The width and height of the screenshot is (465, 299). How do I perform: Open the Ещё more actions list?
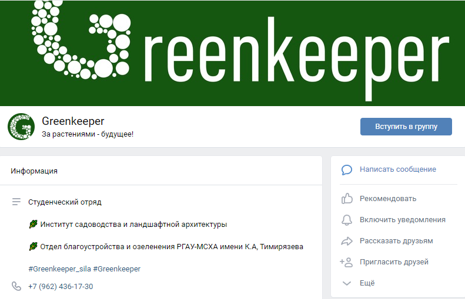pos(367,283)
